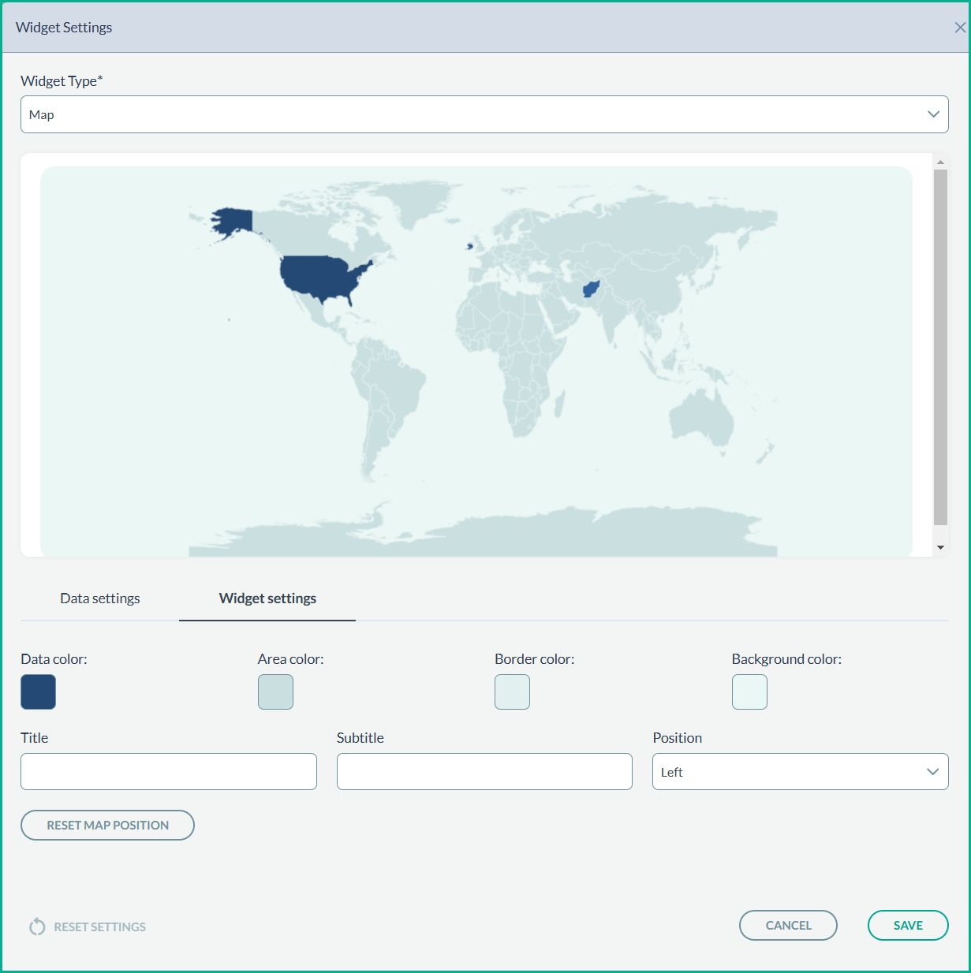Switch to the Data settings tab
Screen dimensions: 971x973
[x=100, y=598]
